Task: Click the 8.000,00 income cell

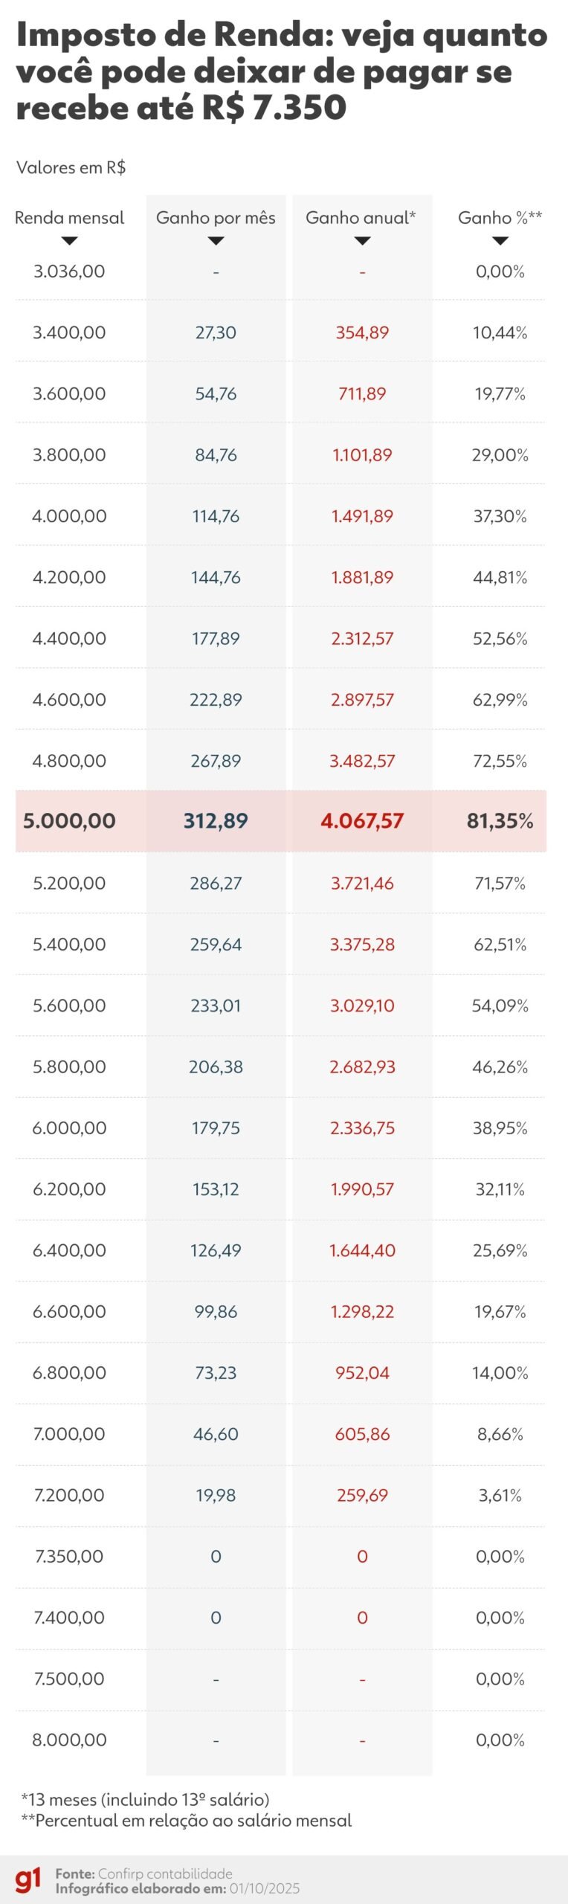Action: [x=69, y=1740]
